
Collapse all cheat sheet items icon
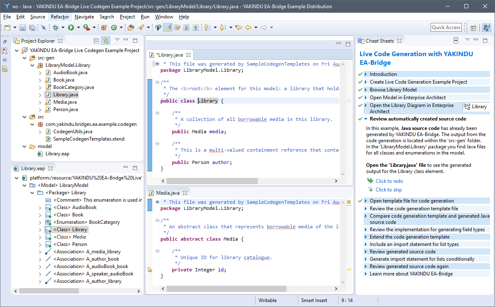tap(456, 41)
